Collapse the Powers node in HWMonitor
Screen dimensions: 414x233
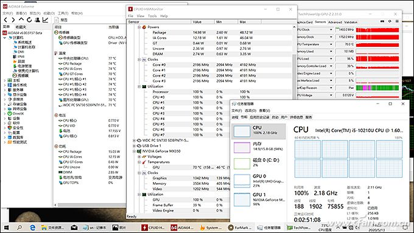(139, 27)
